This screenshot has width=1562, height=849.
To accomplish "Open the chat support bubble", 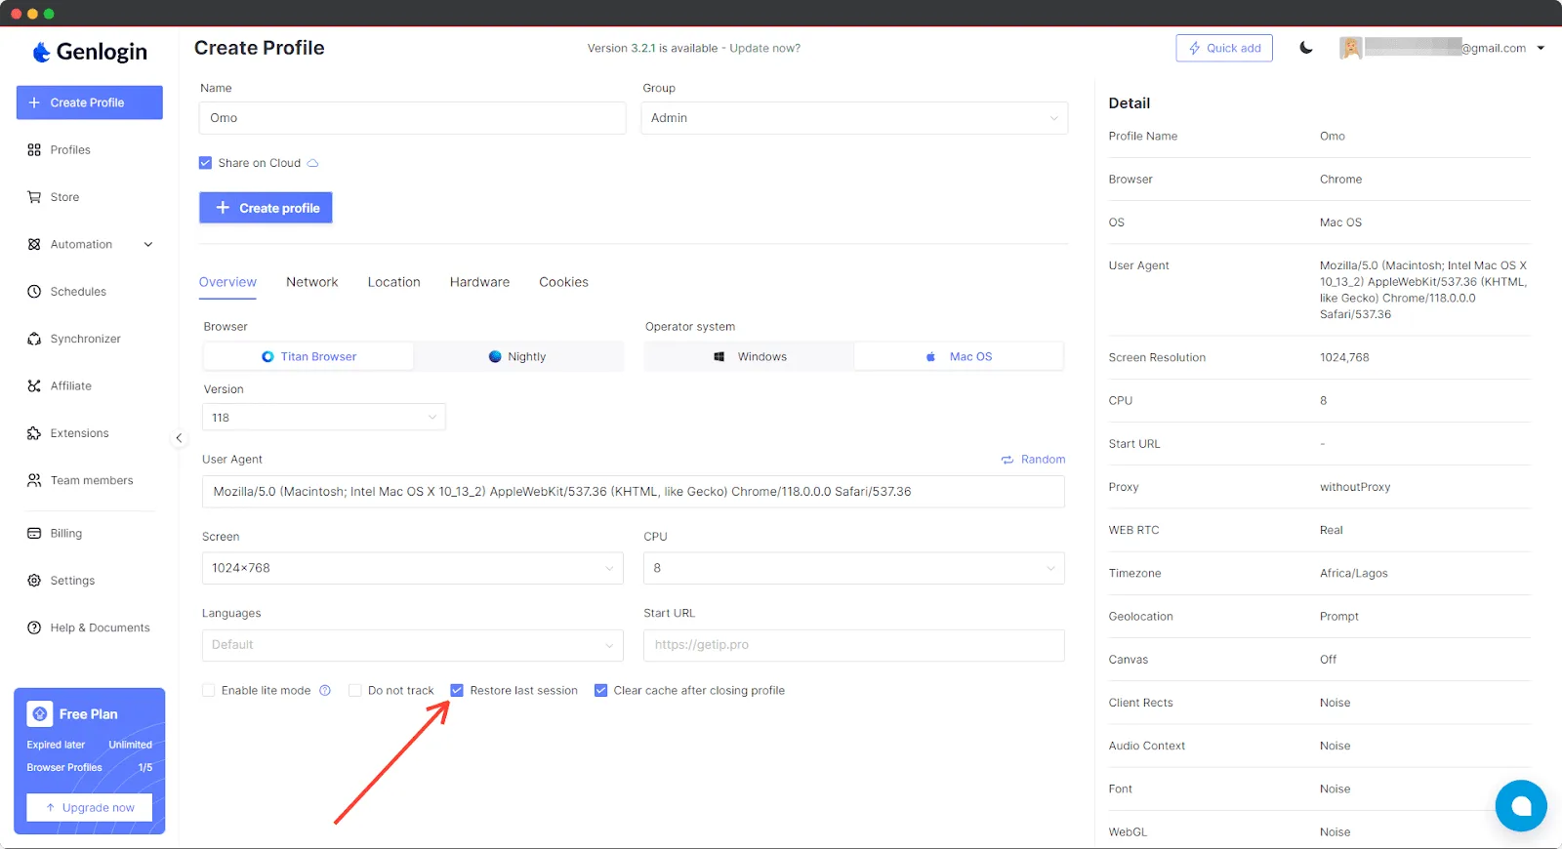I will click(1521, 806).
